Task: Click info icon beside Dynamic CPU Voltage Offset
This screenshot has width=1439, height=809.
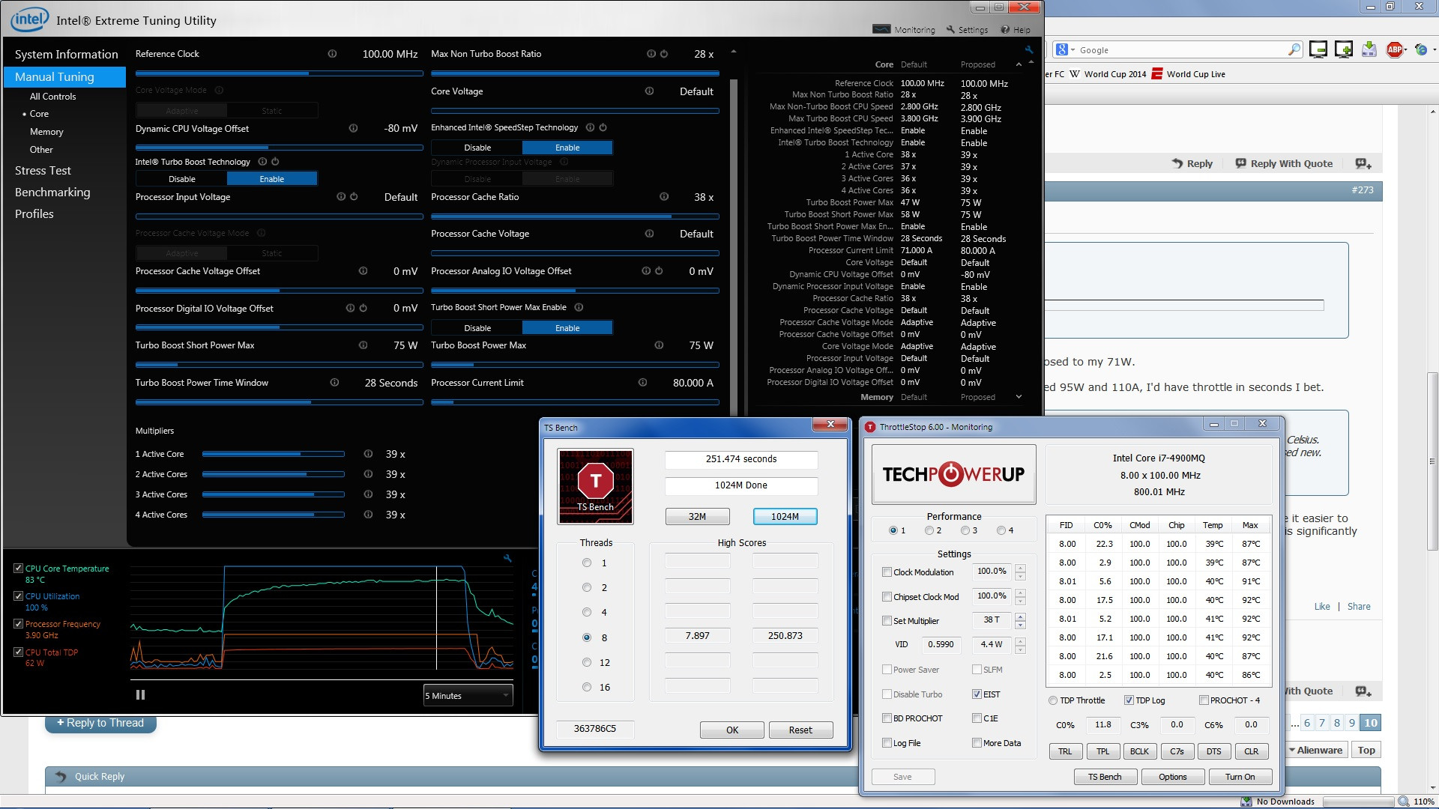Action: click(x=353, y=129)
